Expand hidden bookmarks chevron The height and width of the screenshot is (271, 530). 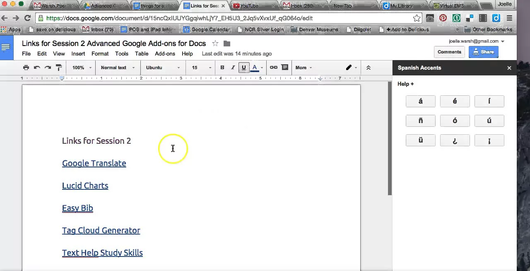point(458,30)
